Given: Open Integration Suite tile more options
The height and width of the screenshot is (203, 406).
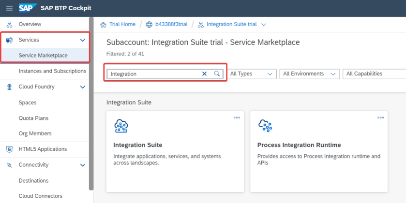Looking at the screenshot, I should [x=237, y=117].
